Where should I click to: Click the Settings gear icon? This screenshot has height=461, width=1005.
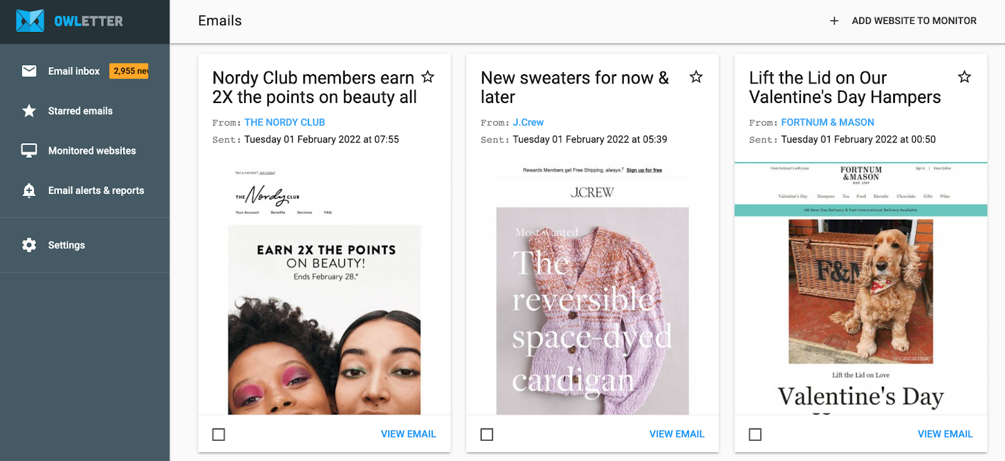[x=29, y=245]
